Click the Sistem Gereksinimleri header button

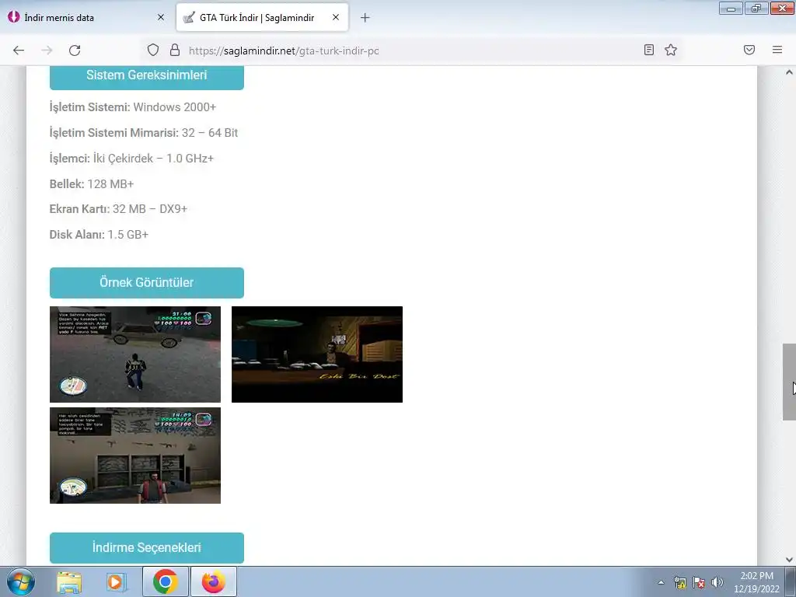pos(147,76)
